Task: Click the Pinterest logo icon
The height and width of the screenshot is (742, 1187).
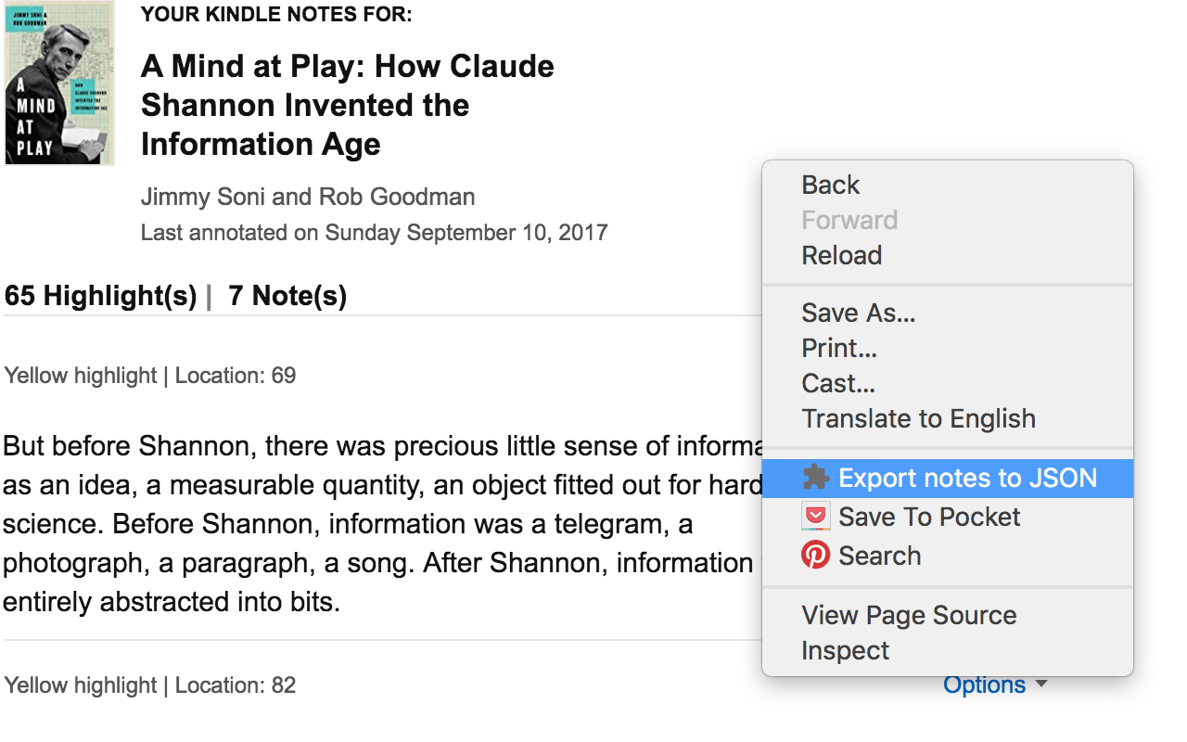Action: tap(815, 556)
